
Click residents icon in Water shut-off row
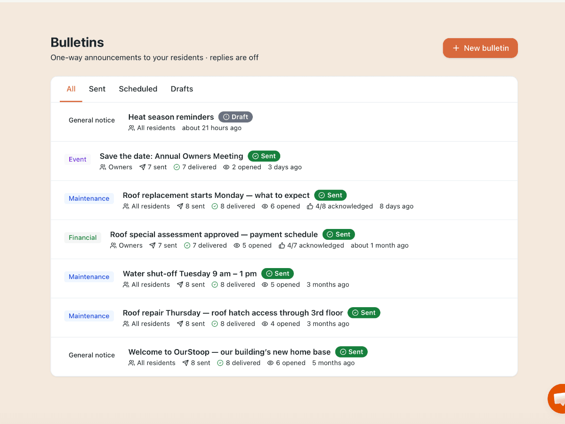tap(126, 285)
